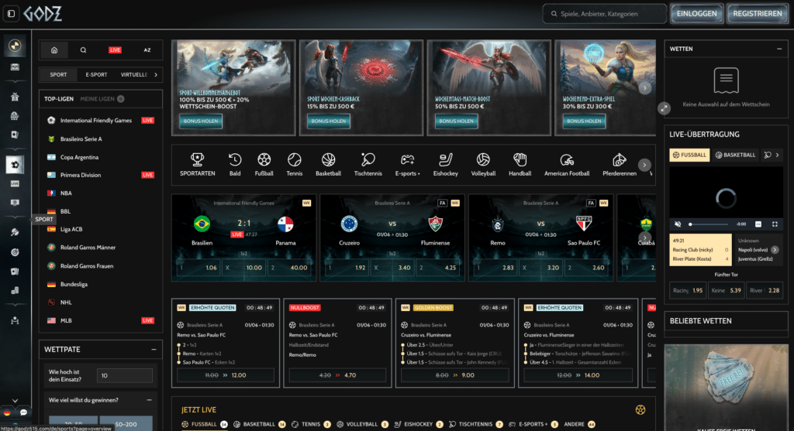Viewport: 794px width, 431px height.
Task: Click the football icon beside Jetzt Live heading
Action: pyautogui.click(x=640, y=410)
